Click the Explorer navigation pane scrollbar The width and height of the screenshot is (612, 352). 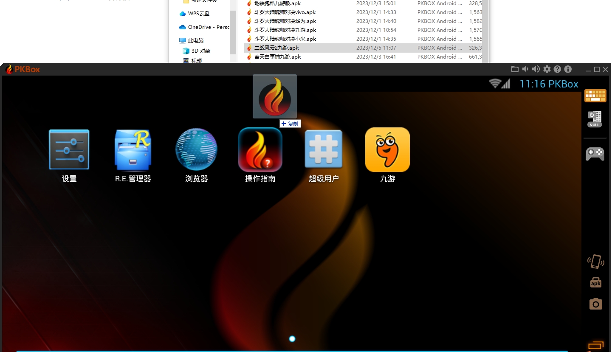233,32
